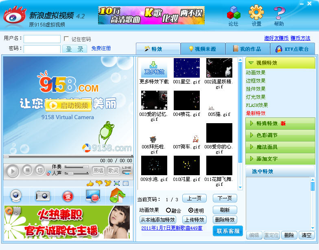Expand the 特殊特效 section
The height and width of the screenshot is (250, 319).
pyautogui.click(x=280, y=123)
